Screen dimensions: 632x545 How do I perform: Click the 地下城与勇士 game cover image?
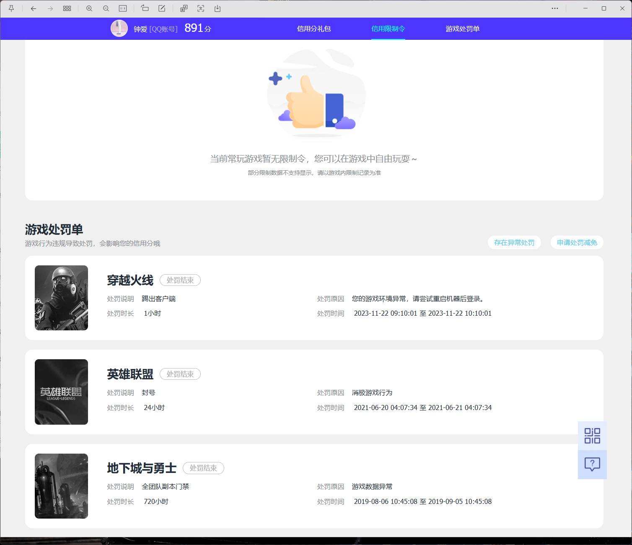[61, 486]
